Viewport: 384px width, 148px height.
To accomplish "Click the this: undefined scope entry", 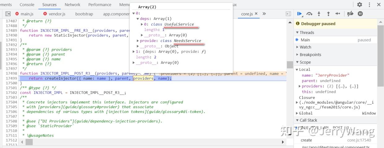I will pos(319,92).
